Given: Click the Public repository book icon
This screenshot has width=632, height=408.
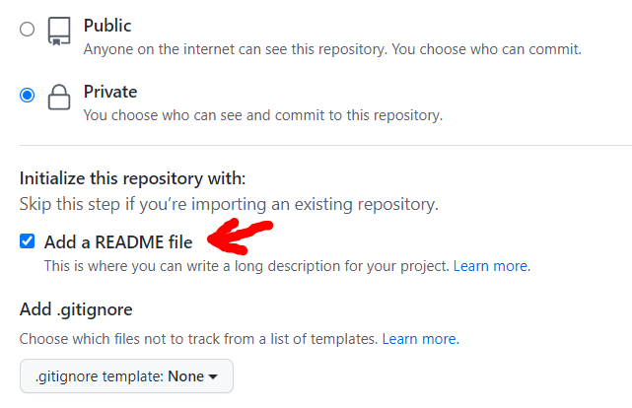Looking at the screenshot, I should 60,32.
